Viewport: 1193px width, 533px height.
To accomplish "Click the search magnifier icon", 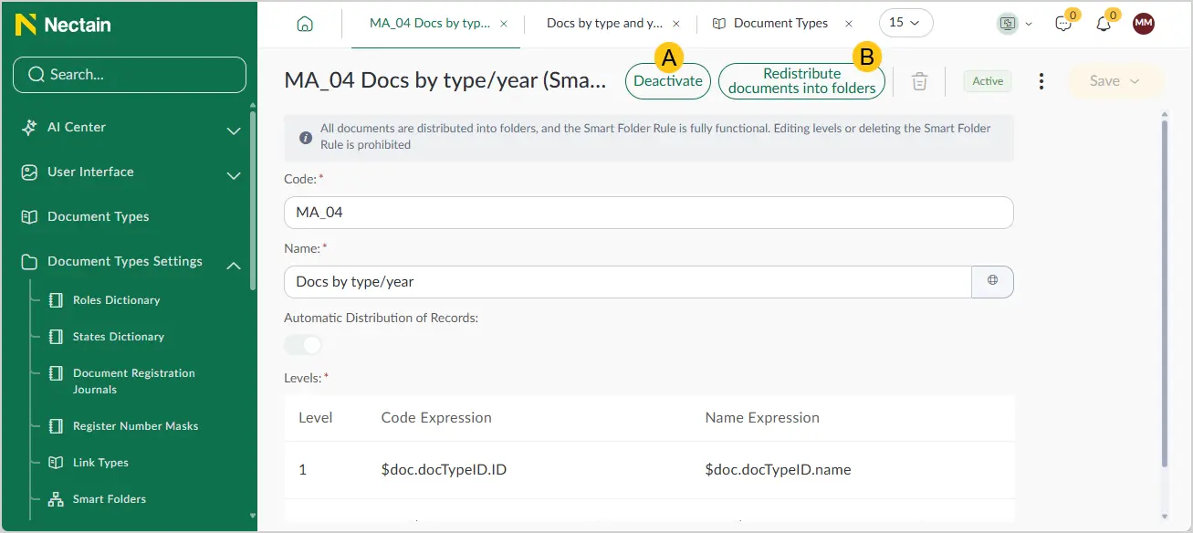I will (x=37, y=75).
